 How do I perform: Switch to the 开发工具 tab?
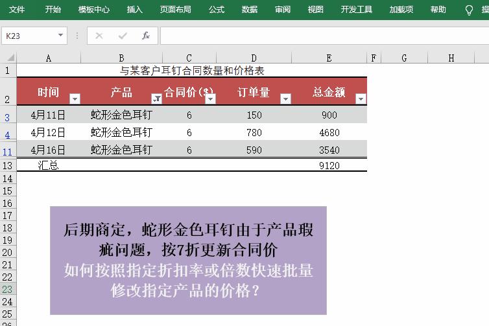tap(357, 10)
